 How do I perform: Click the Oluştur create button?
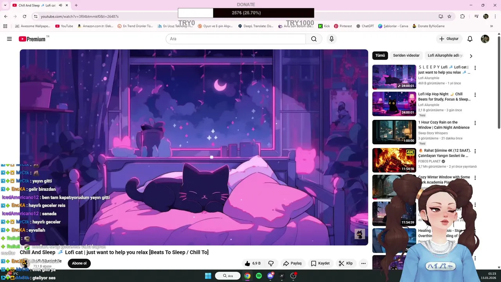tap(449, 39)
